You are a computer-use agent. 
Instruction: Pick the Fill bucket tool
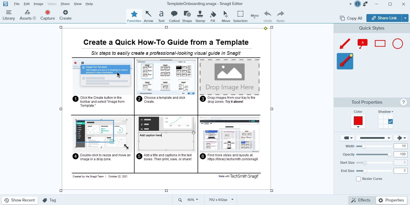coord(213,16)
